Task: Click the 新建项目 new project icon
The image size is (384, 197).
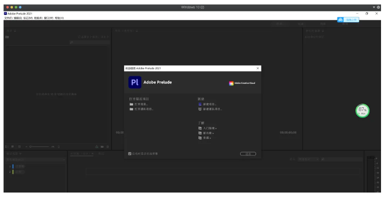Action: pyautogui.click(x=200, y=104)
